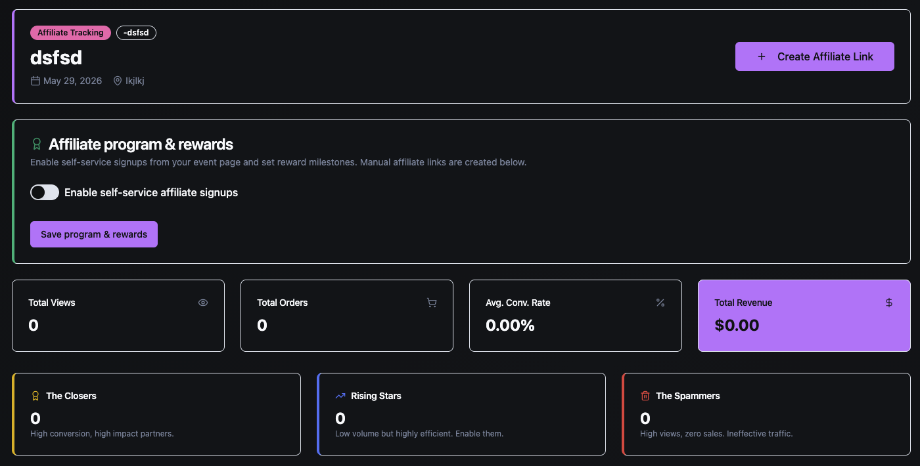Click the calendar icon beside May 29, 2026
The height and width of the screenshot is (466, 920).
(x=35, y=81)
